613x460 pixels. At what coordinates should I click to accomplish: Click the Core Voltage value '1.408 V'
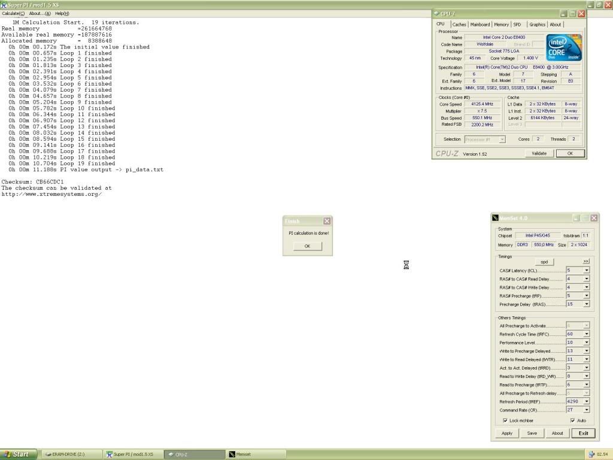530,58
